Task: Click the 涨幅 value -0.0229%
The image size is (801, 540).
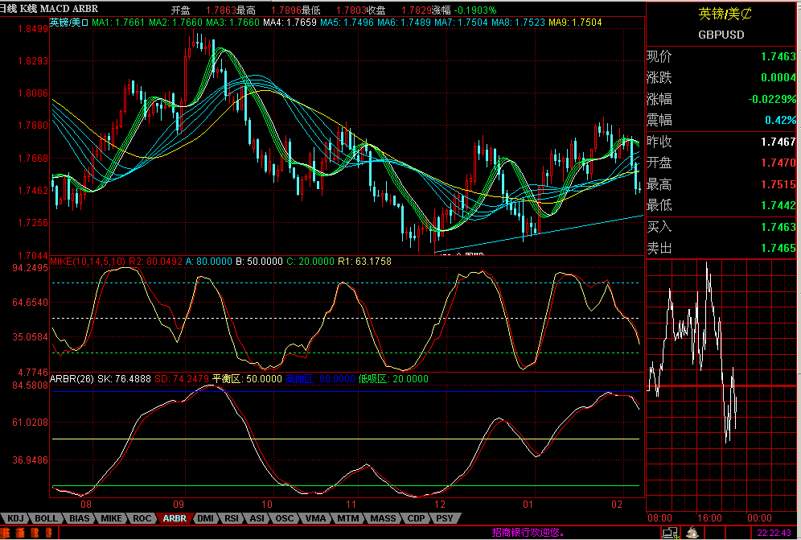Action: [772, 99]
